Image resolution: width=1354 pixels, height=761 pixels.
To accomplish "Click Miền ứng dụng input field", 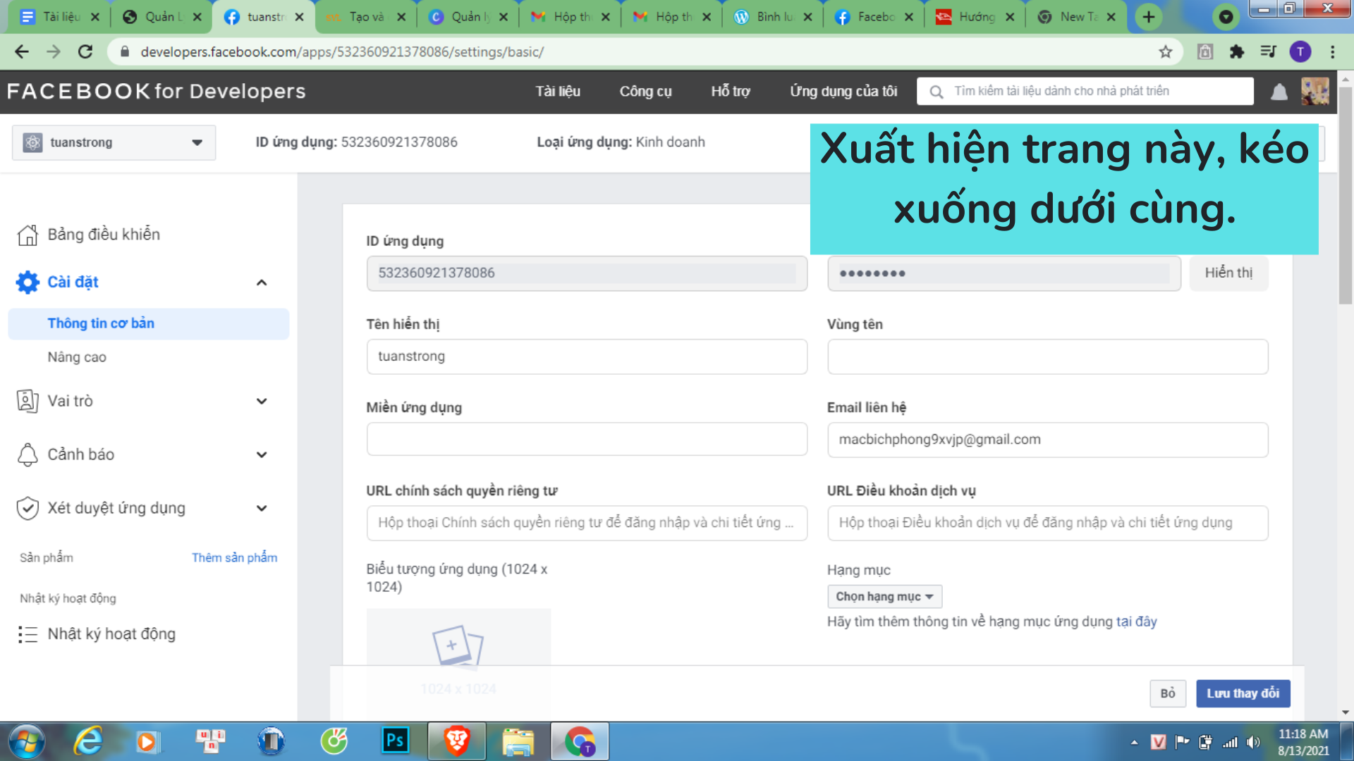I will pos(587,440).
